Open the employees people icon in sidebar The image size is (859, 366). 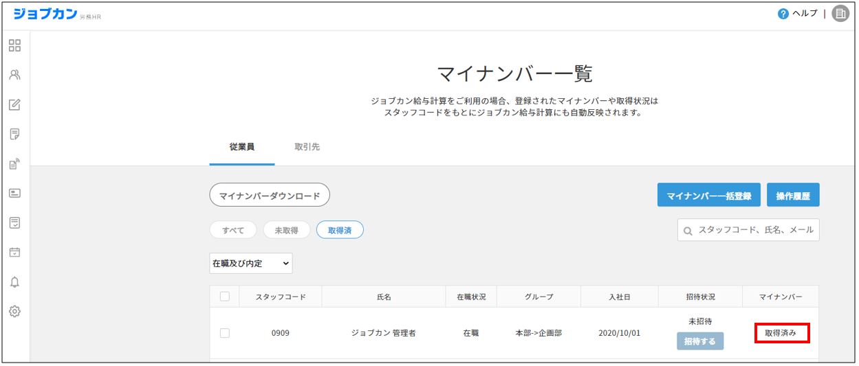(14, 76)
